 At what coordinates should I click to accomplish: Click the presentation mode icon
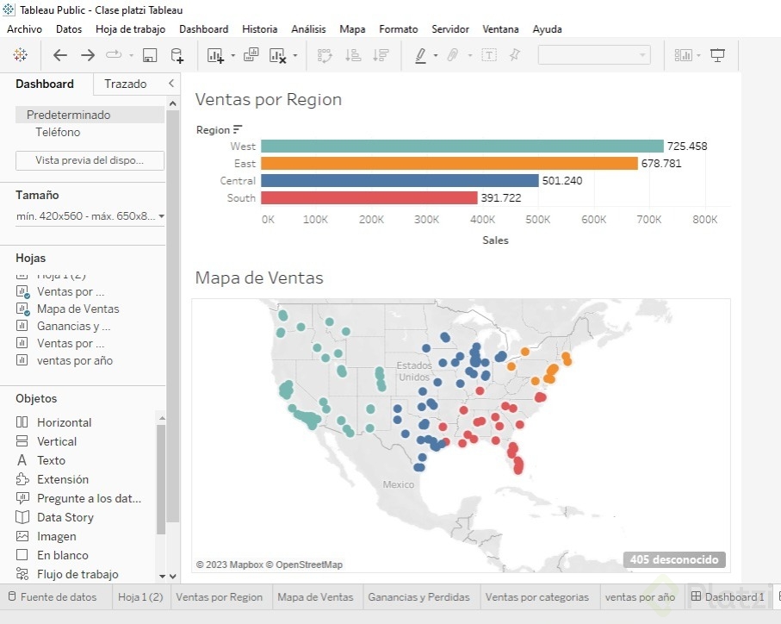coord(717,55)
